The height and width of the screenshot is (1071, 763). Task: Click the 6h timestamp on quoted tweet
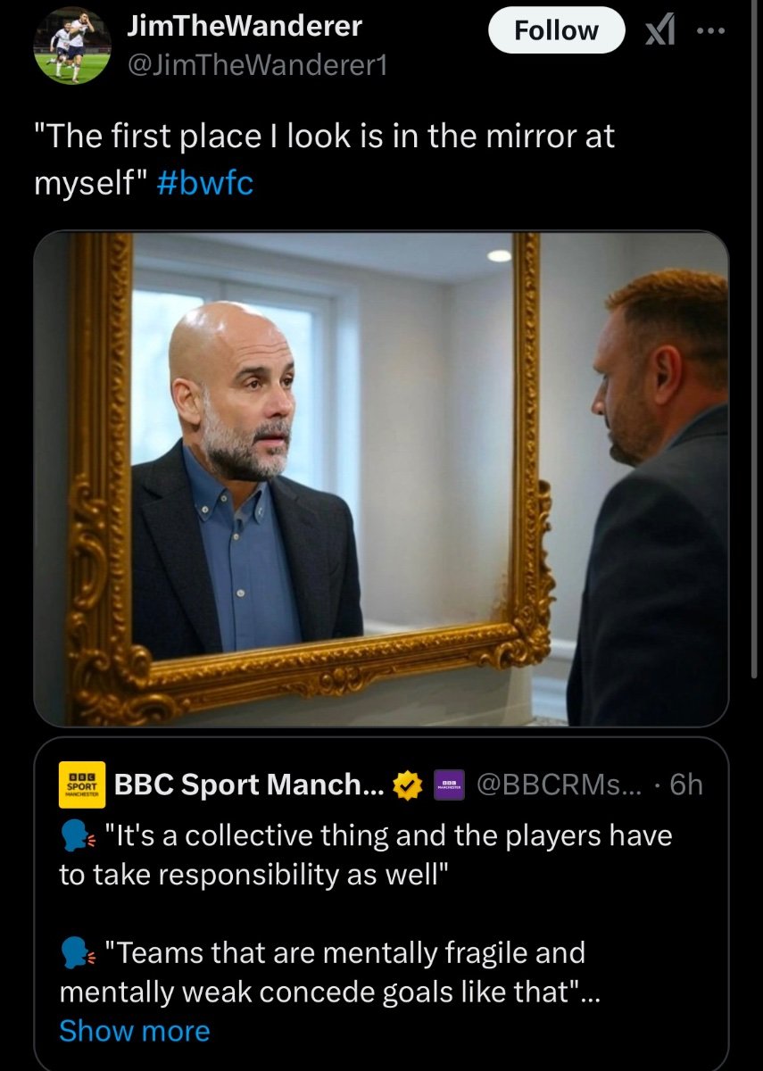tap(685, 785)
